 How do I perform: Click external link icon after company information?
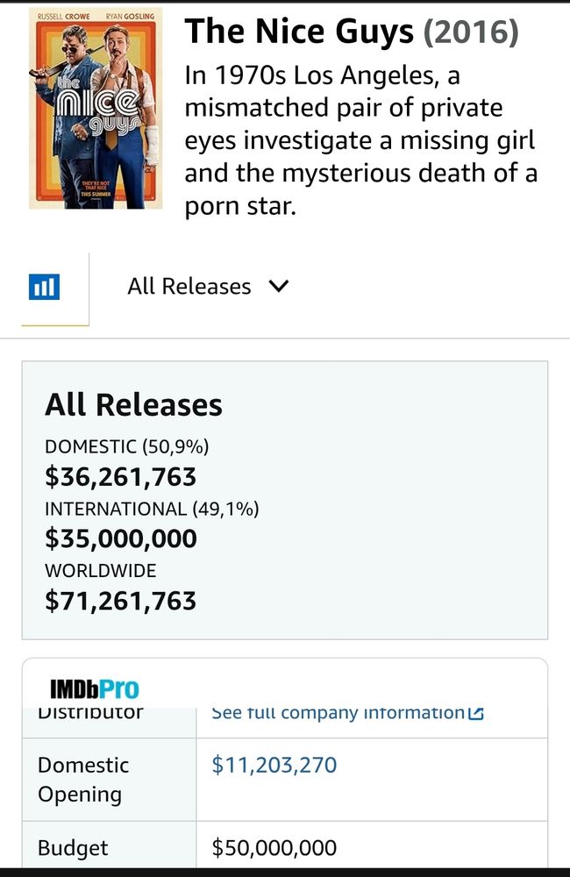(x=476, y=714)
